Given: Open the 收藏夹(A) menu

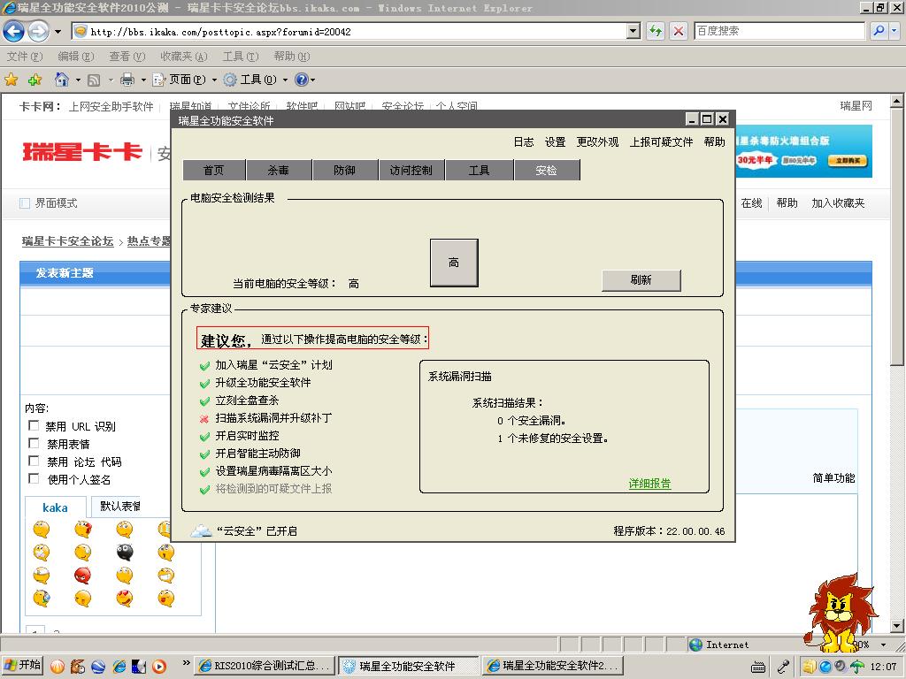Looking at the screenshot, I should (184, 56).
